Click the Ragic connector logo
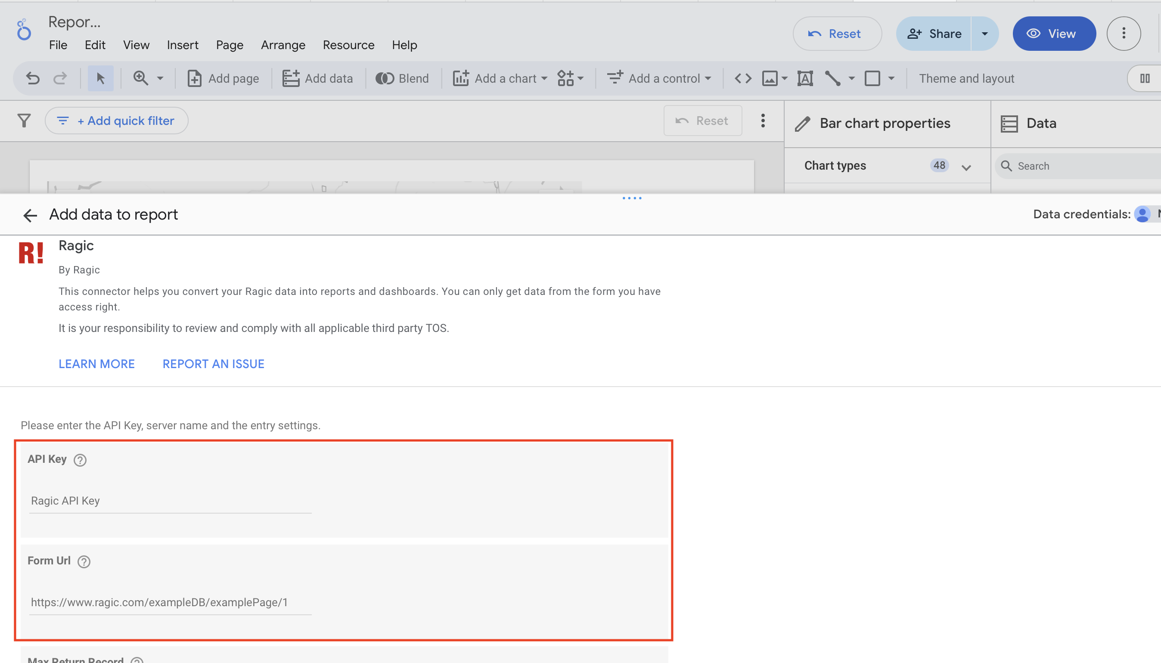The width and height of the screenshot is (1161, 663). coord(31,253)
